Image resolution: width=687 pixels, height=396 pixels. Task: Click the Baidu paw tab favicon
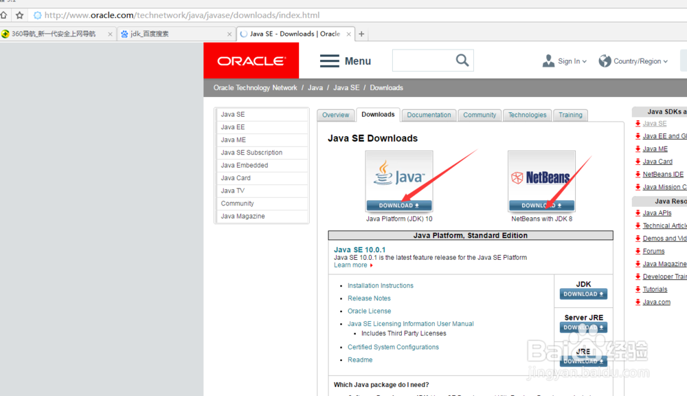[x=124, y=34]
